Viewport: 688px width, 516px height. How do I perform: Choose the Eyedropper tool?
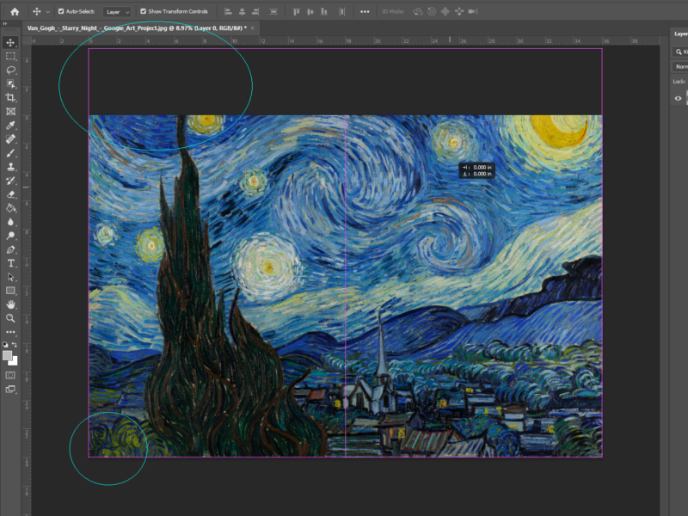[11, 125]
